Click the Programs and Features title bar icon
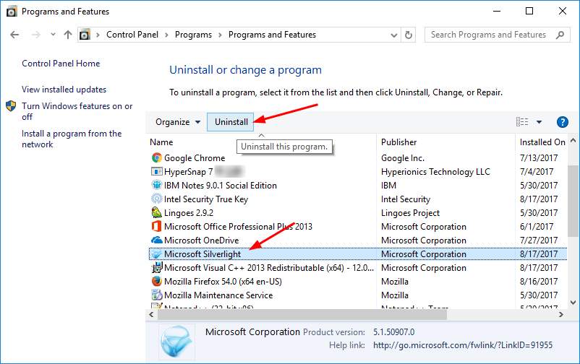 tap(12, 12)
